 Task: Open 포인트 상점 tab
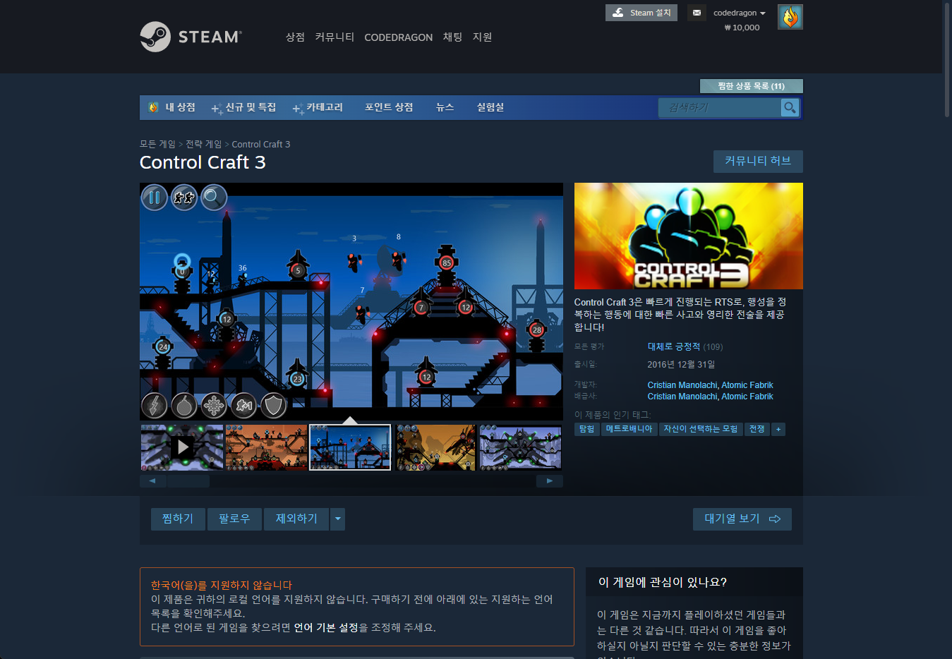tap(389, 107)
